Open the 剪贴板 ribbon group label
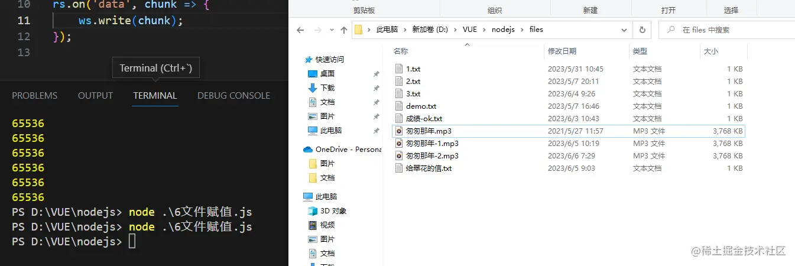 [364, 10]
